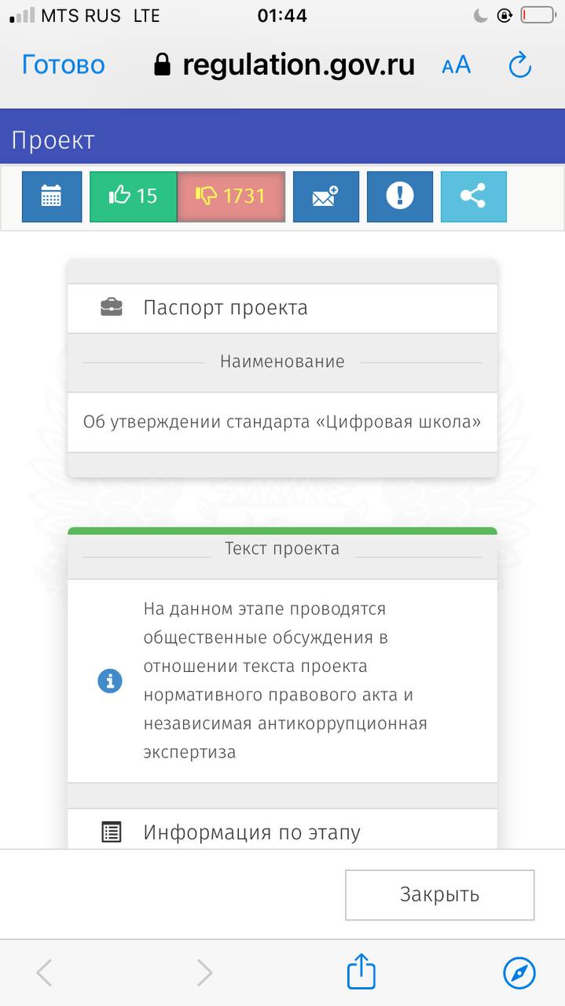
Task: Reload the page with refresh icon
Action: 520,65
